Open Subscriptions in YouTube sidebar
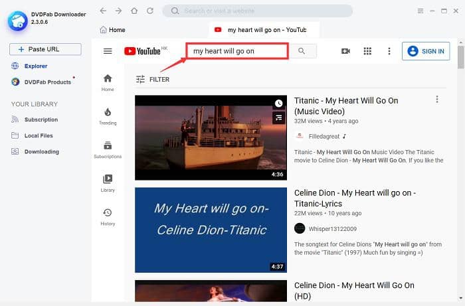Image resolution: width=465 pixels, height=306 pixels. click(108, 150)
